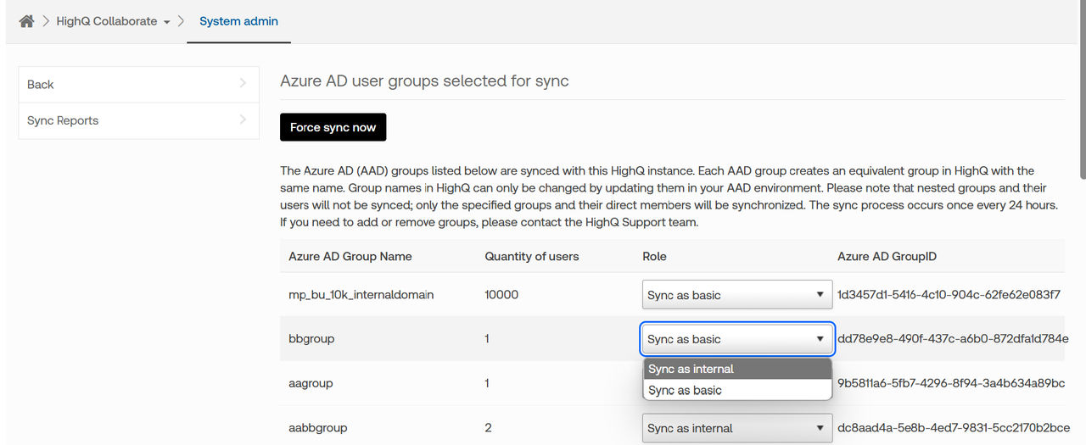
Task: Click the Force sync now button
Action: (x=333, y=127)
